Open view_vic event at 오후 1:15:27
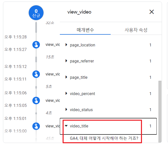Viewport: 168px width, 146px height. (53, 45)
